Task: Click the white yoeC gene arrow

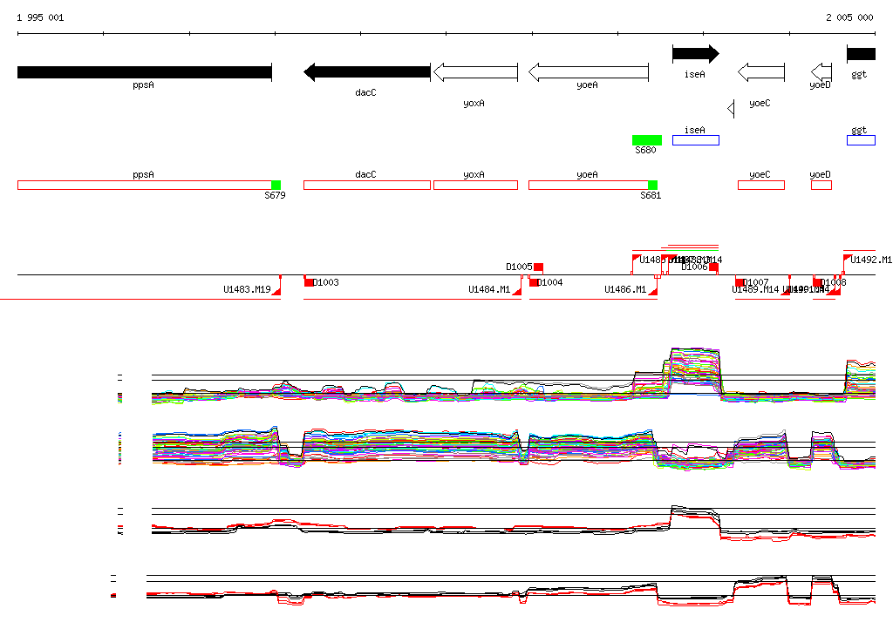Action: click(761, 72)
